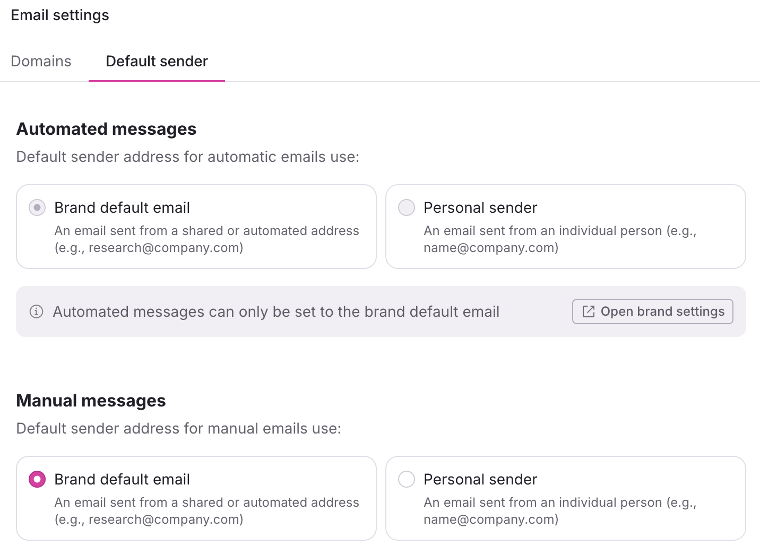The height and width of the screenshot is (554, 760).
Task: Click the selected radio indicator for Manual Brand default email
Action: (x=37, y=479)
